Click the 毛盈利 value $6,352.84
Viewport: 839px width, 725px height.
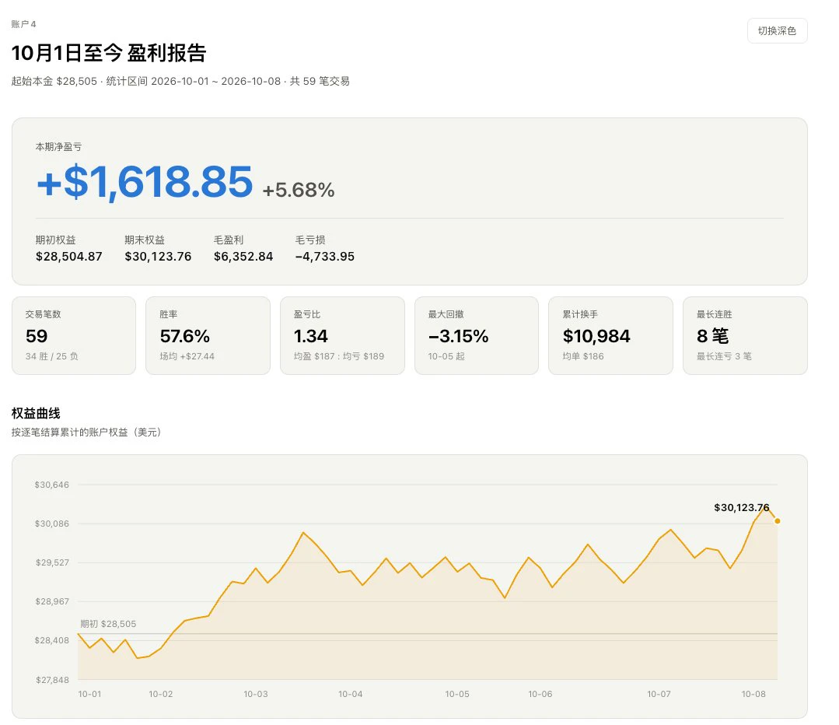tap(243, 257)
